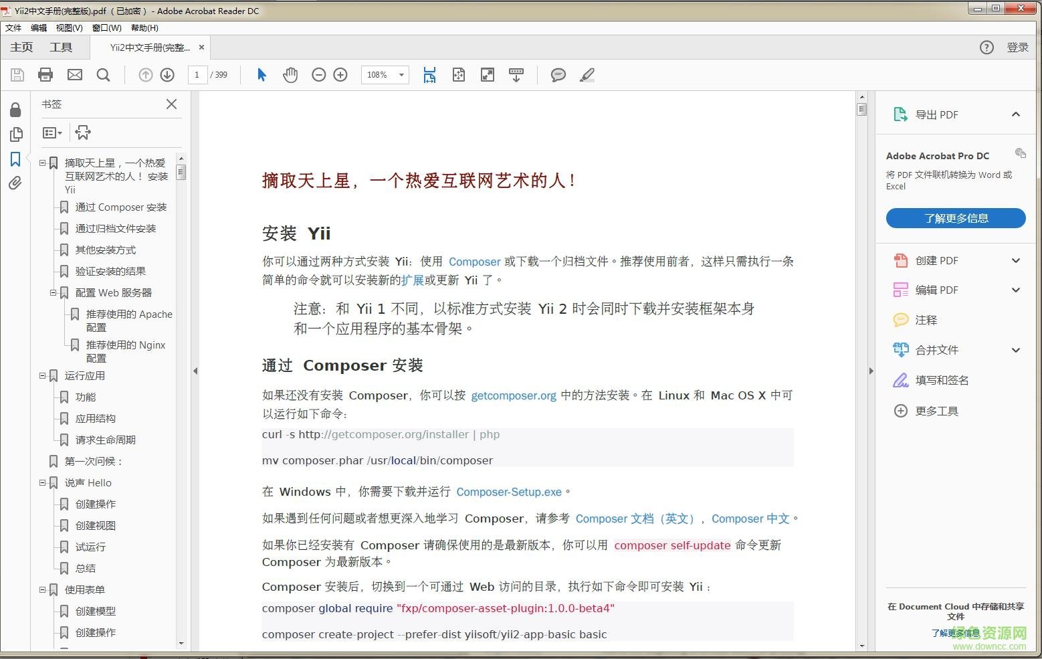Open the Composer-Setup.exe link
This screenshot has height=659, width=1042.
[x=509, y=492]
